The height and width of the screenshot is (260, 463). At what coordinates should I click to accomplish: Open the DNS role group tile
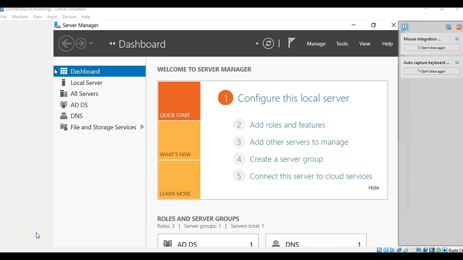pos(316,241)
